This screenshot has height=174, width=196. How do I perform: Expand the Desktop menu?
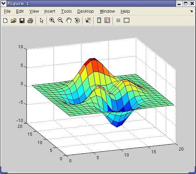86,11
